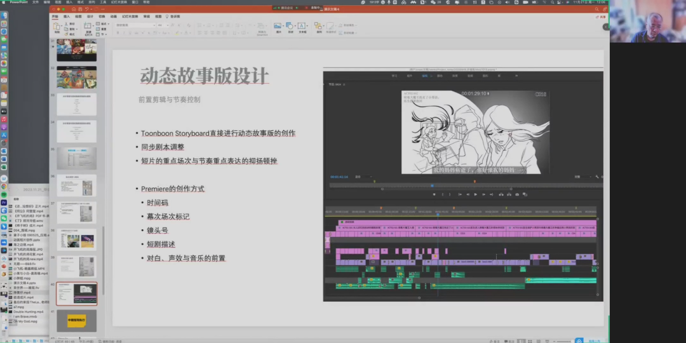Click the Undo arrow in the title bar

point(86,9)
